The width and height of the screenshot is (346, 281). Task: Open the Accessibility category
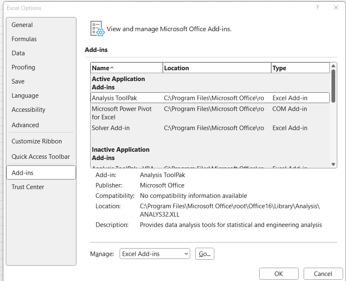click(x=41, y=110)
